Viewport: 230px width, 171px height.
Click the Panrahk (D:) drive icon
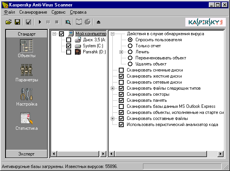tap(78, 52)
